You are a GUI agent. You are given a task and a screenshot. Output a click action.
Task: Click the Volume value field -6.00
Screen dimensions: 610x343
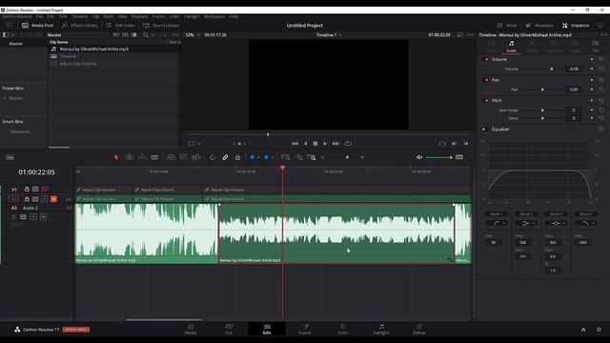[574, 69]
